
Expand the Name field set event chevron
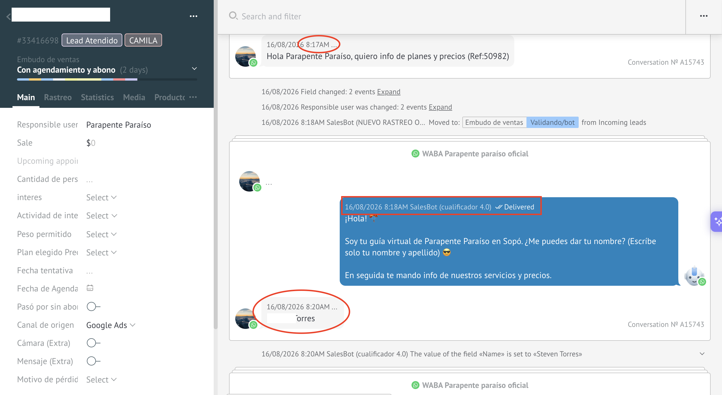coord(702,354)
